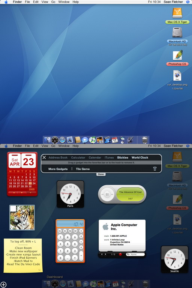Select World Clock in gadget bar

point(140,157)
